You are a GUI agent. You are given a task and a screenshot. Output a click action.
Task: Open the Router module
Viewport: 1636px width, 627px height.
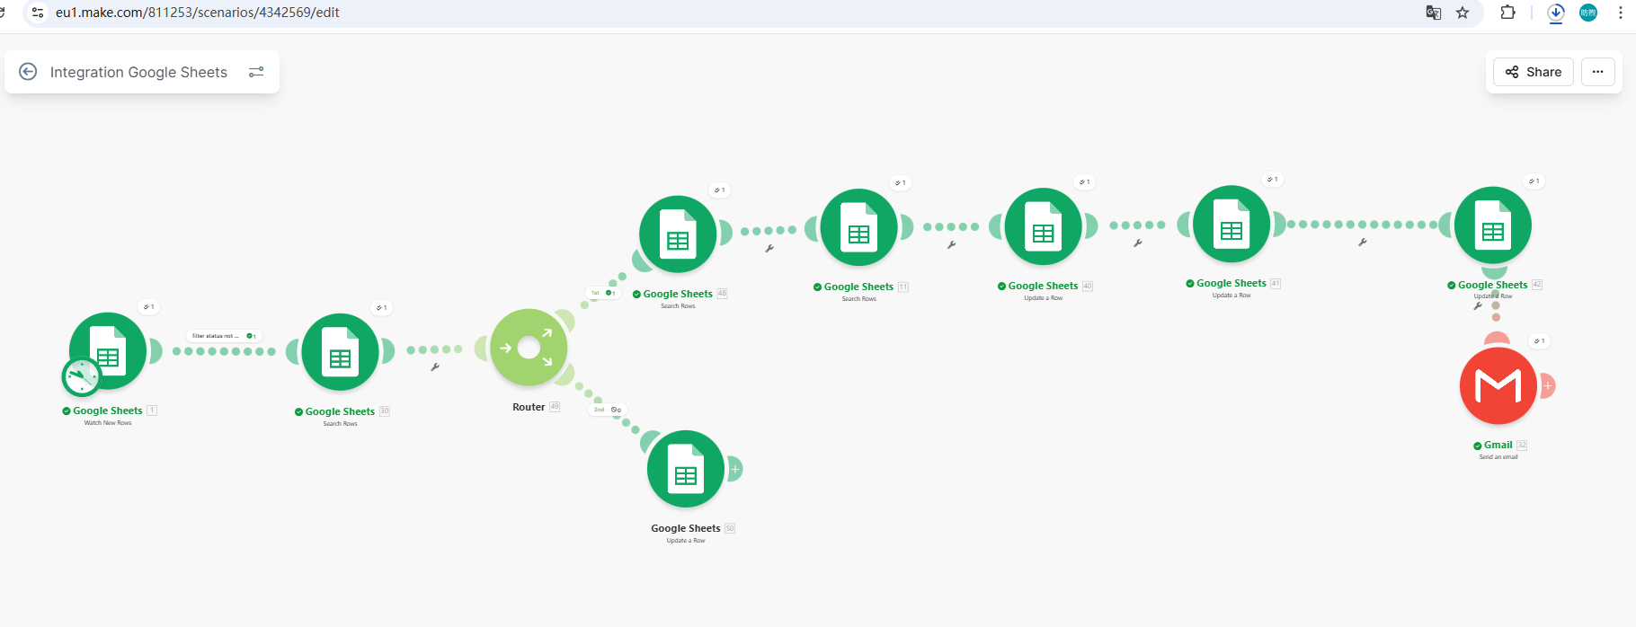coord(529,348)
